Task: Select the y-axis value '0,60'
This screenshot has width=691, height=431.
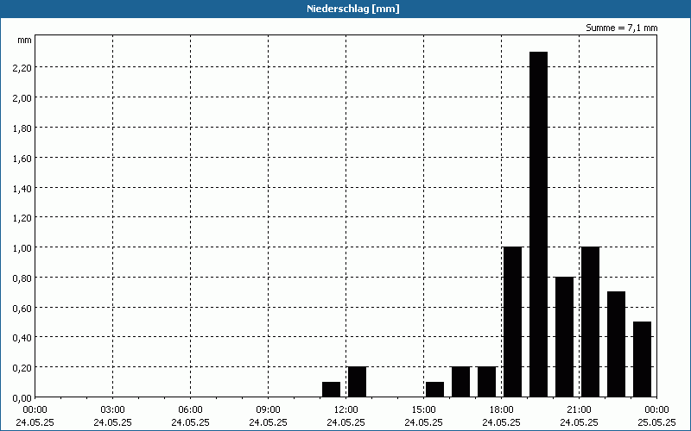Action: point(22,309)
